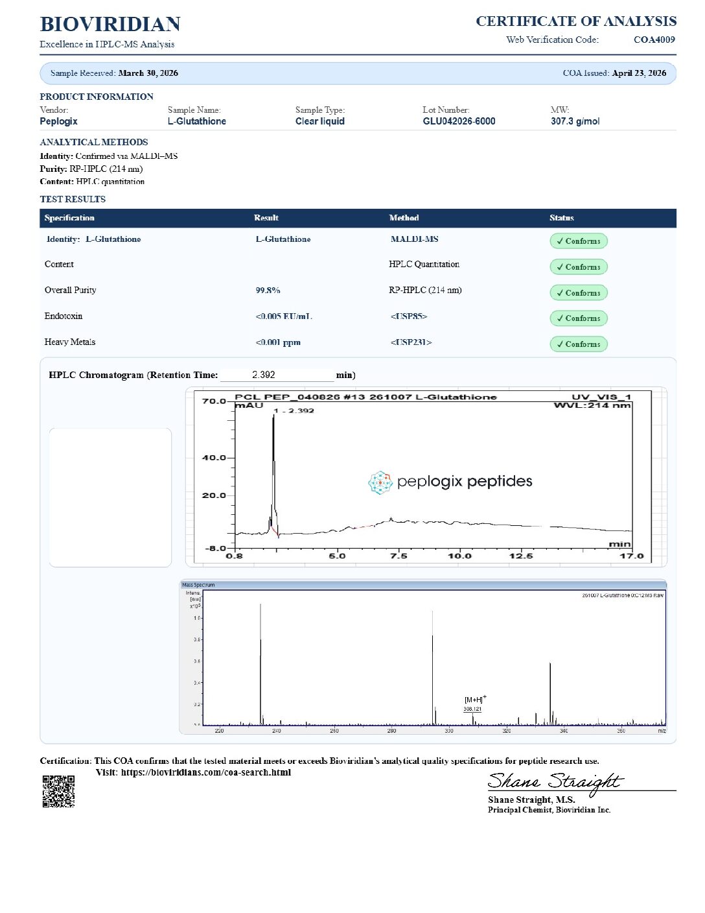
Task: Click Principal Chemist, Bioviridian Inc. line
Action: coord(549,810)
